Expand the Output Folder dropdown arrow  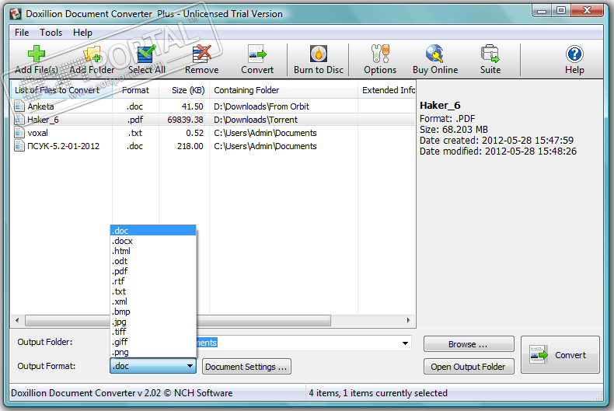coord(405,343)
